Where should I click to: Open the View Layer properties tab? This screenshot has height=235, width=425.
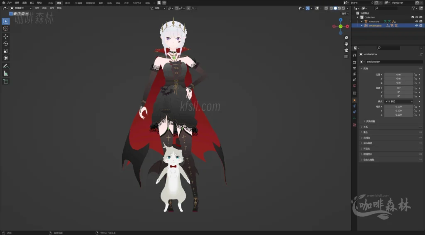(x=354, y=74)
